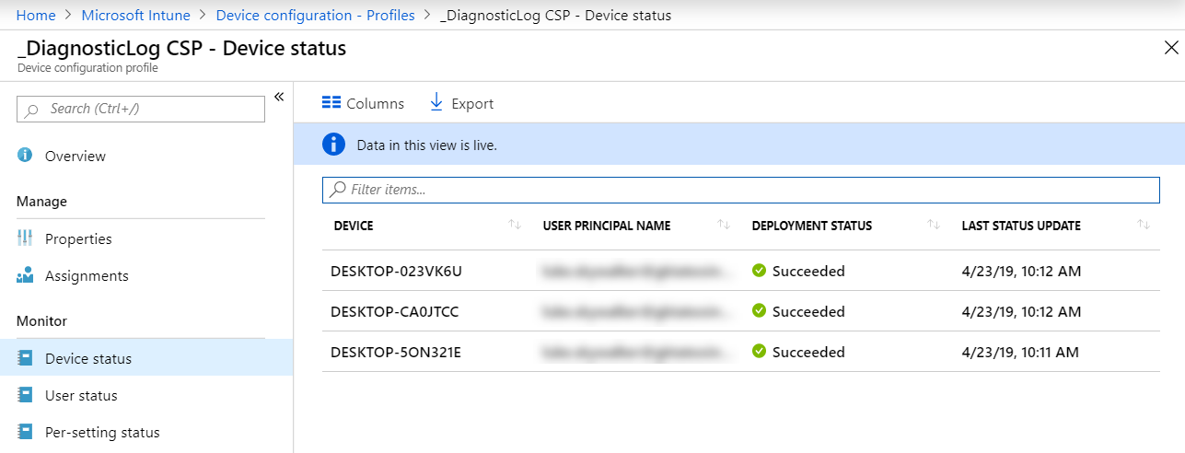The width and height of the screenshot is (1185, 453).
Task: Open the Properties menu item
Action: click(78, 238)
